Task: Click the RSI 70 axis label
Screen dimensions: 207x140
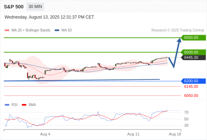Action: [x=186, y=112]
